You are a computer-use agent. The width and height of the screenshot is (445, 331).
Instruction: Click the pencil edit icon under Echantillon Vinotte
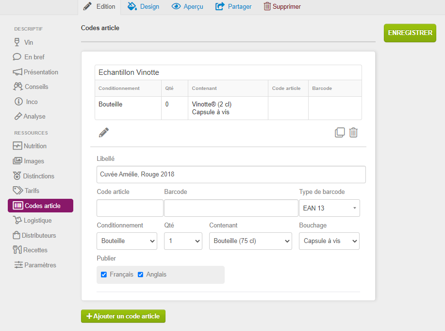104,133
